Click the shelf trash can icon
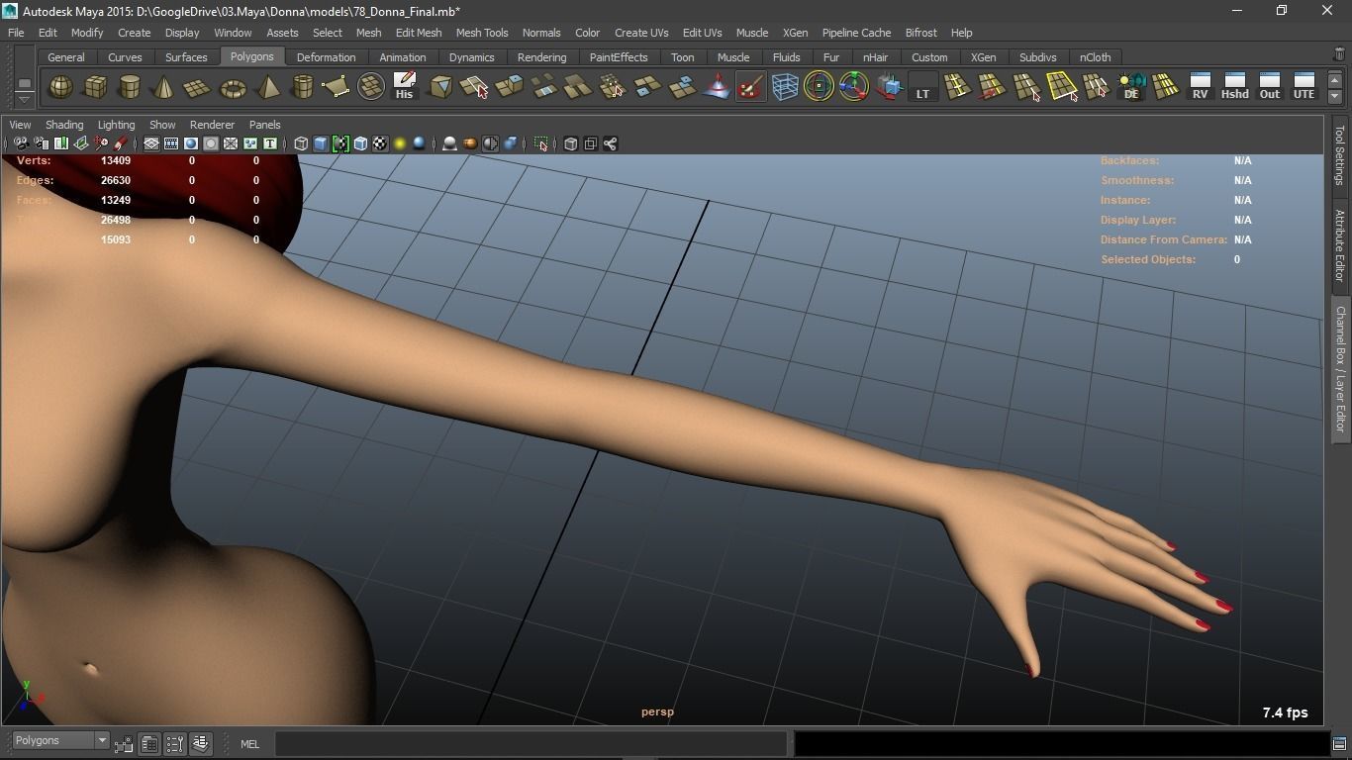Screen dimensions: 1352x760 1339,55
